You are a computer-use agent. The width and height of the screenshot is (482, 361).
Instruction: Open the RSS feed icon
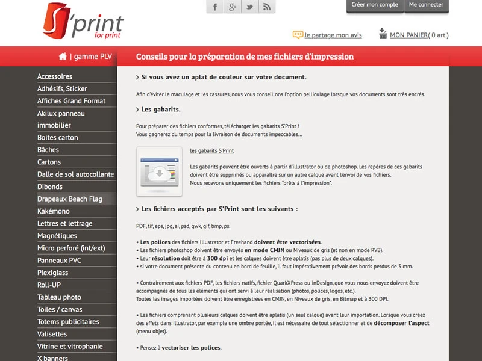[267, 7]
